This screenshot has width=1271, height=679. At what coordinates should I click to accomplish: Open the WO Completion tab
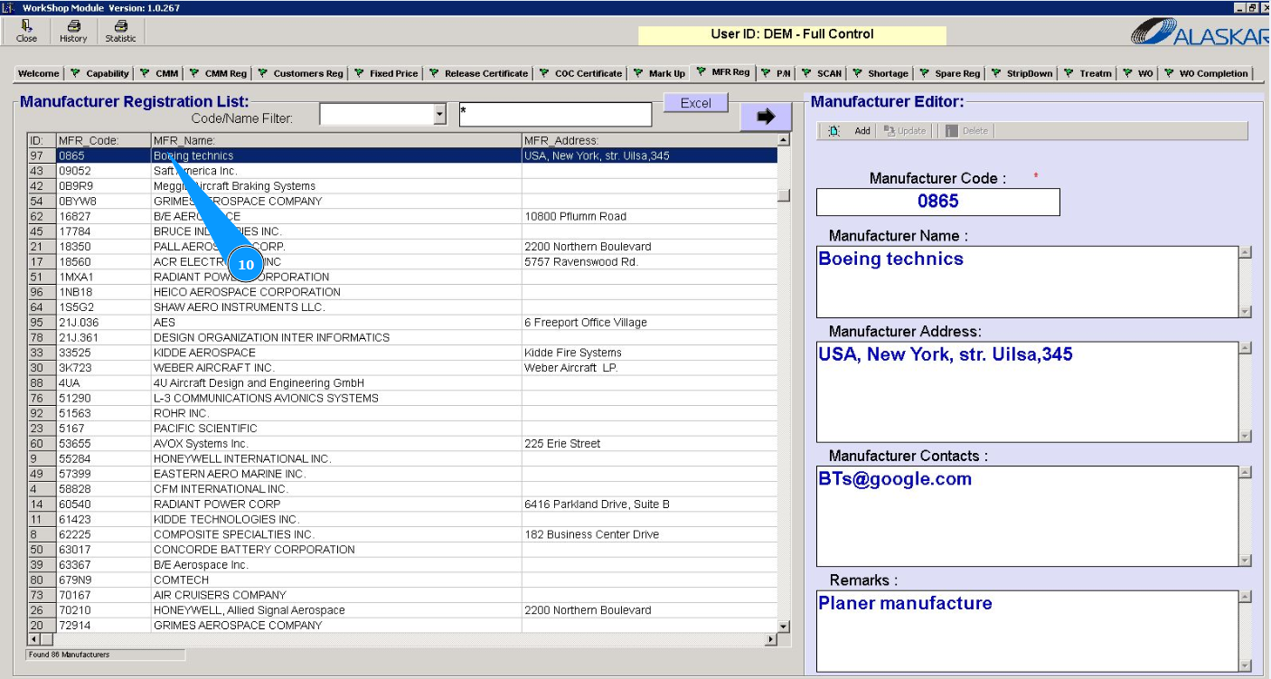pos(1206,73)
